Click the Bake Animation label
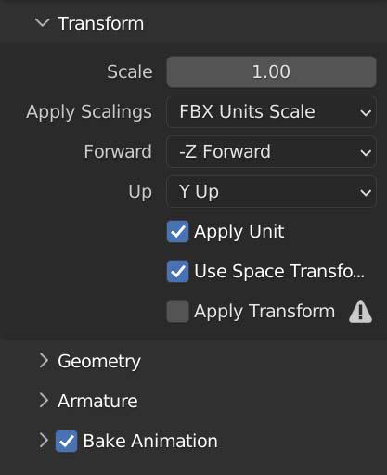This screenshot has height=475, width=387. [x=150, y=441]
